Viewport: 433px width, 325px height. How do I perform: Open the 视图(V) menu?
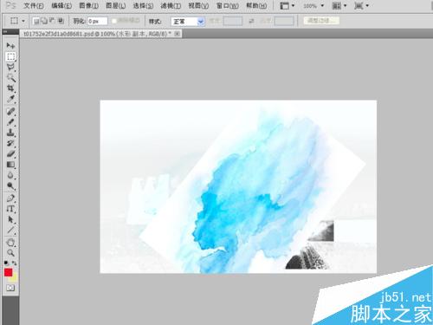(x=198, y=6)
